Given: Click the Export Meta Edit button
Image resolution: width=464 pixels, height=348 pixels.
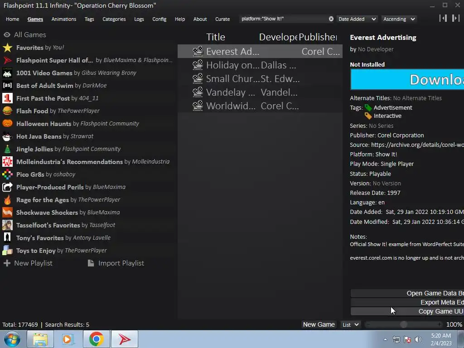Looking at the screenshot, I should coord(407,302).
